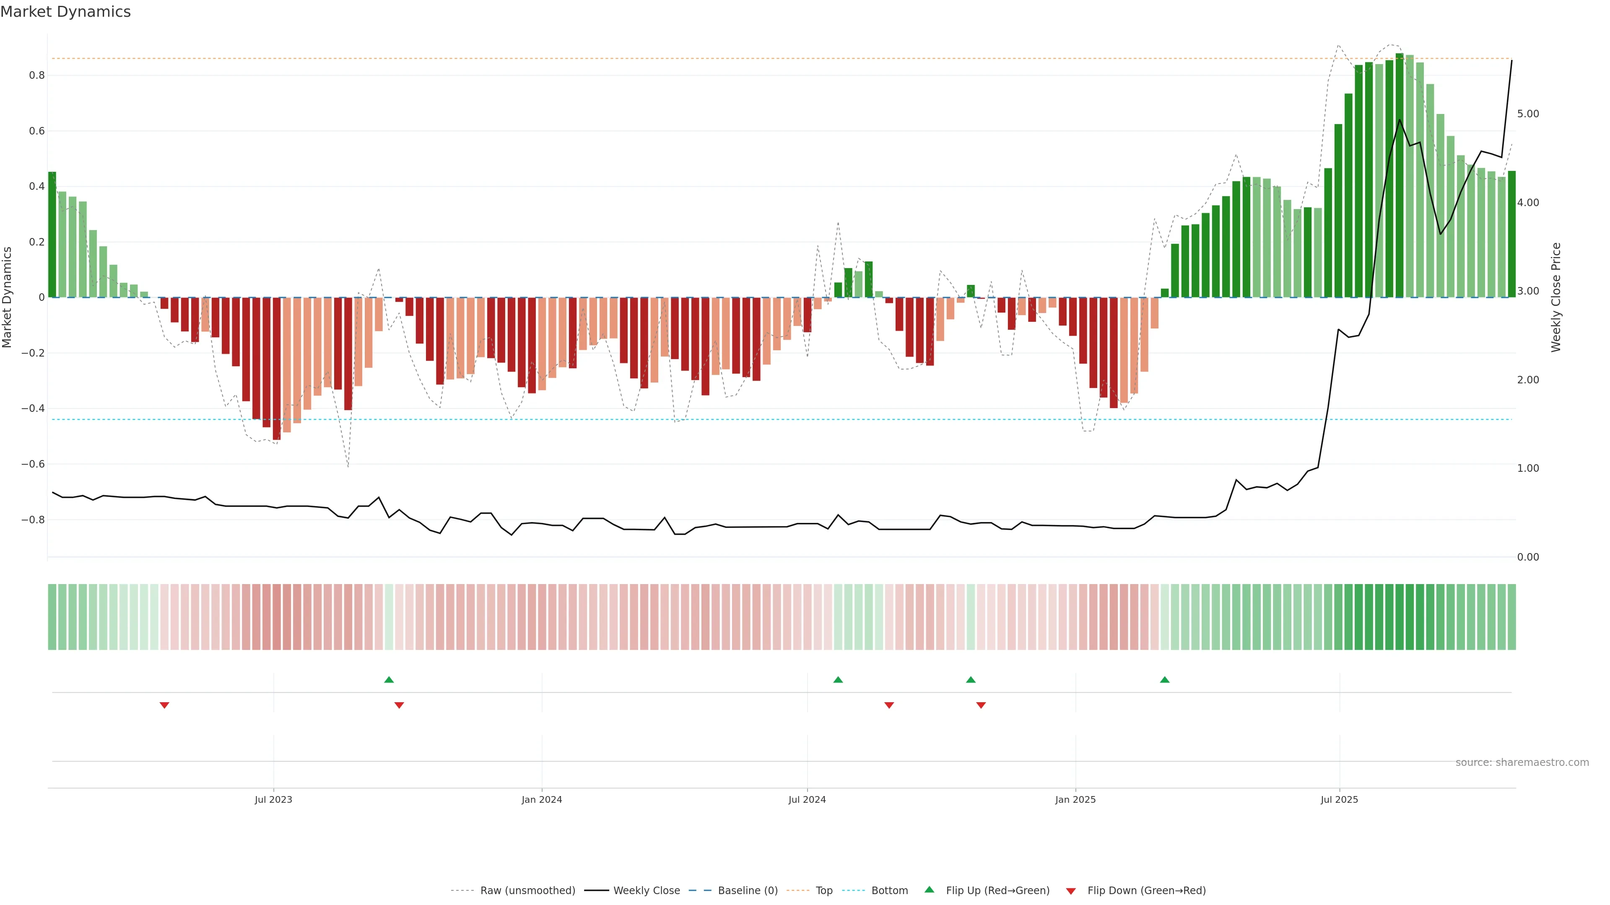The image size is (1610, 905).
Task: Click the first green flip-up triangle marker
Action: coord(389,680)
